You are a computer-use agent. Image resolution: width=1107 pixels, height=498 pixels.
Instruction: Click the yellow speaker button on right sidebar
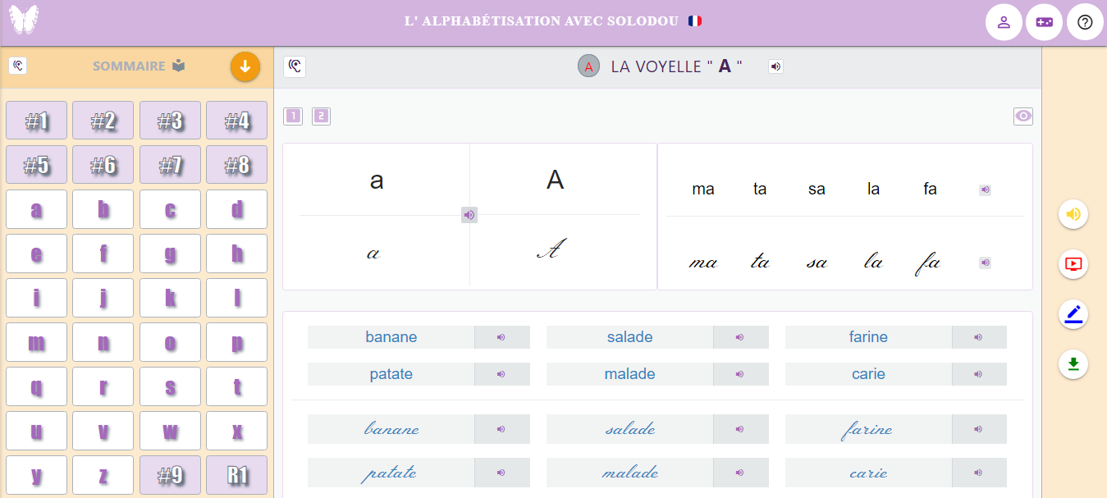[x=1073, y=215]
